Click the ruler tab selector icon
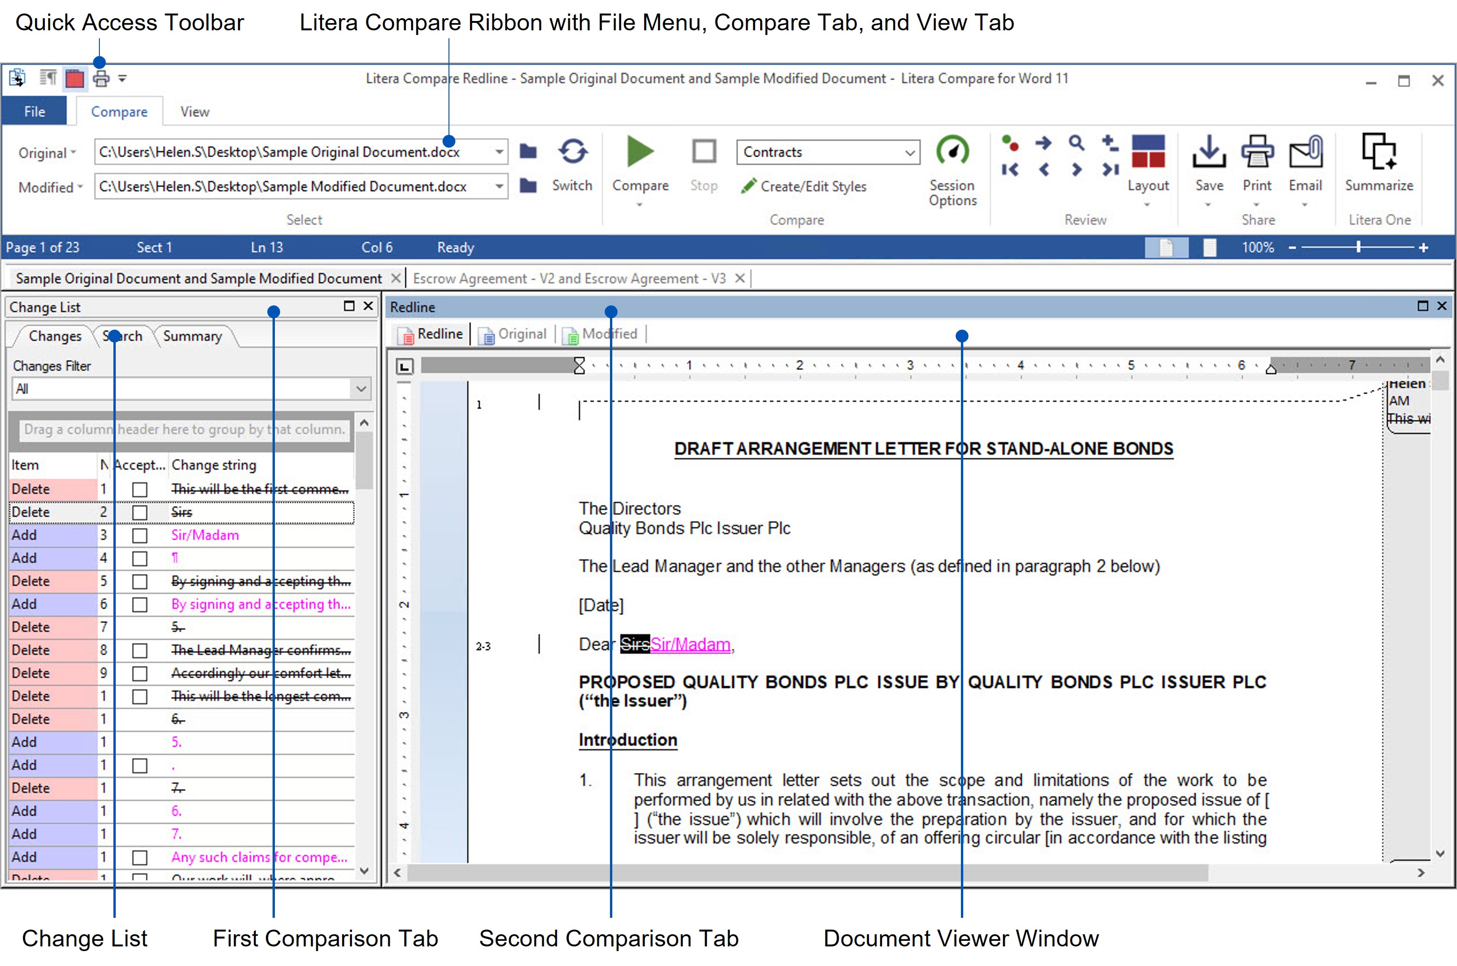The image size is (1457, 966). [x=404, y=367]
